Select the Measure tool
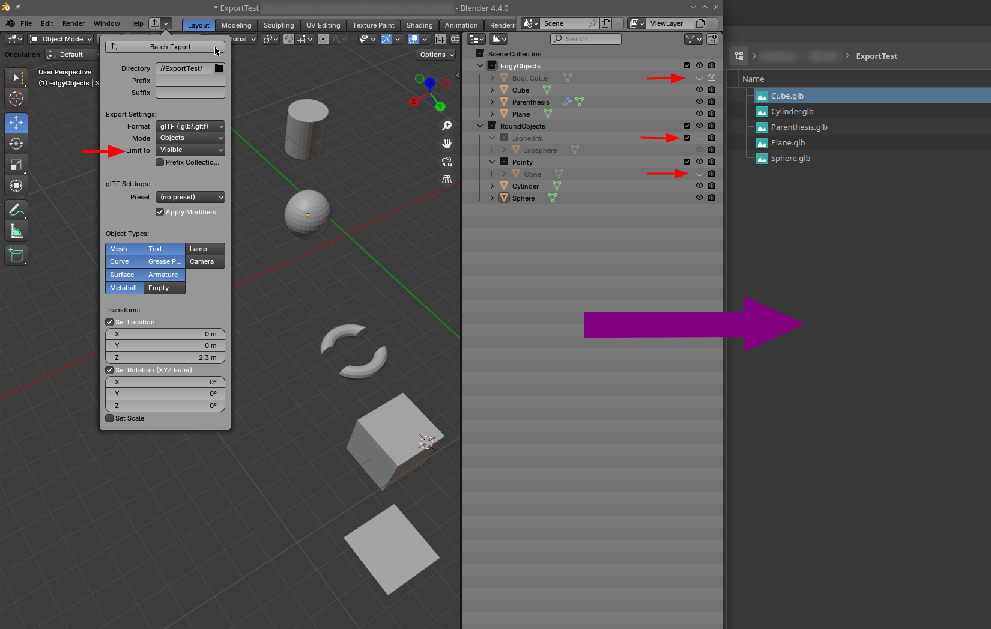 [16, 231]
